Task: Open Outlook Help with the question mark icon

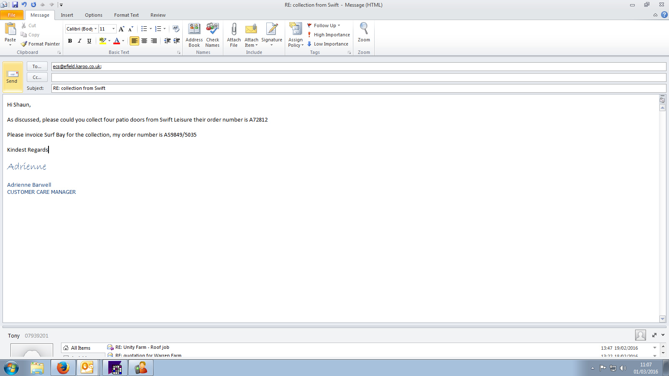Action: (664, 15)
